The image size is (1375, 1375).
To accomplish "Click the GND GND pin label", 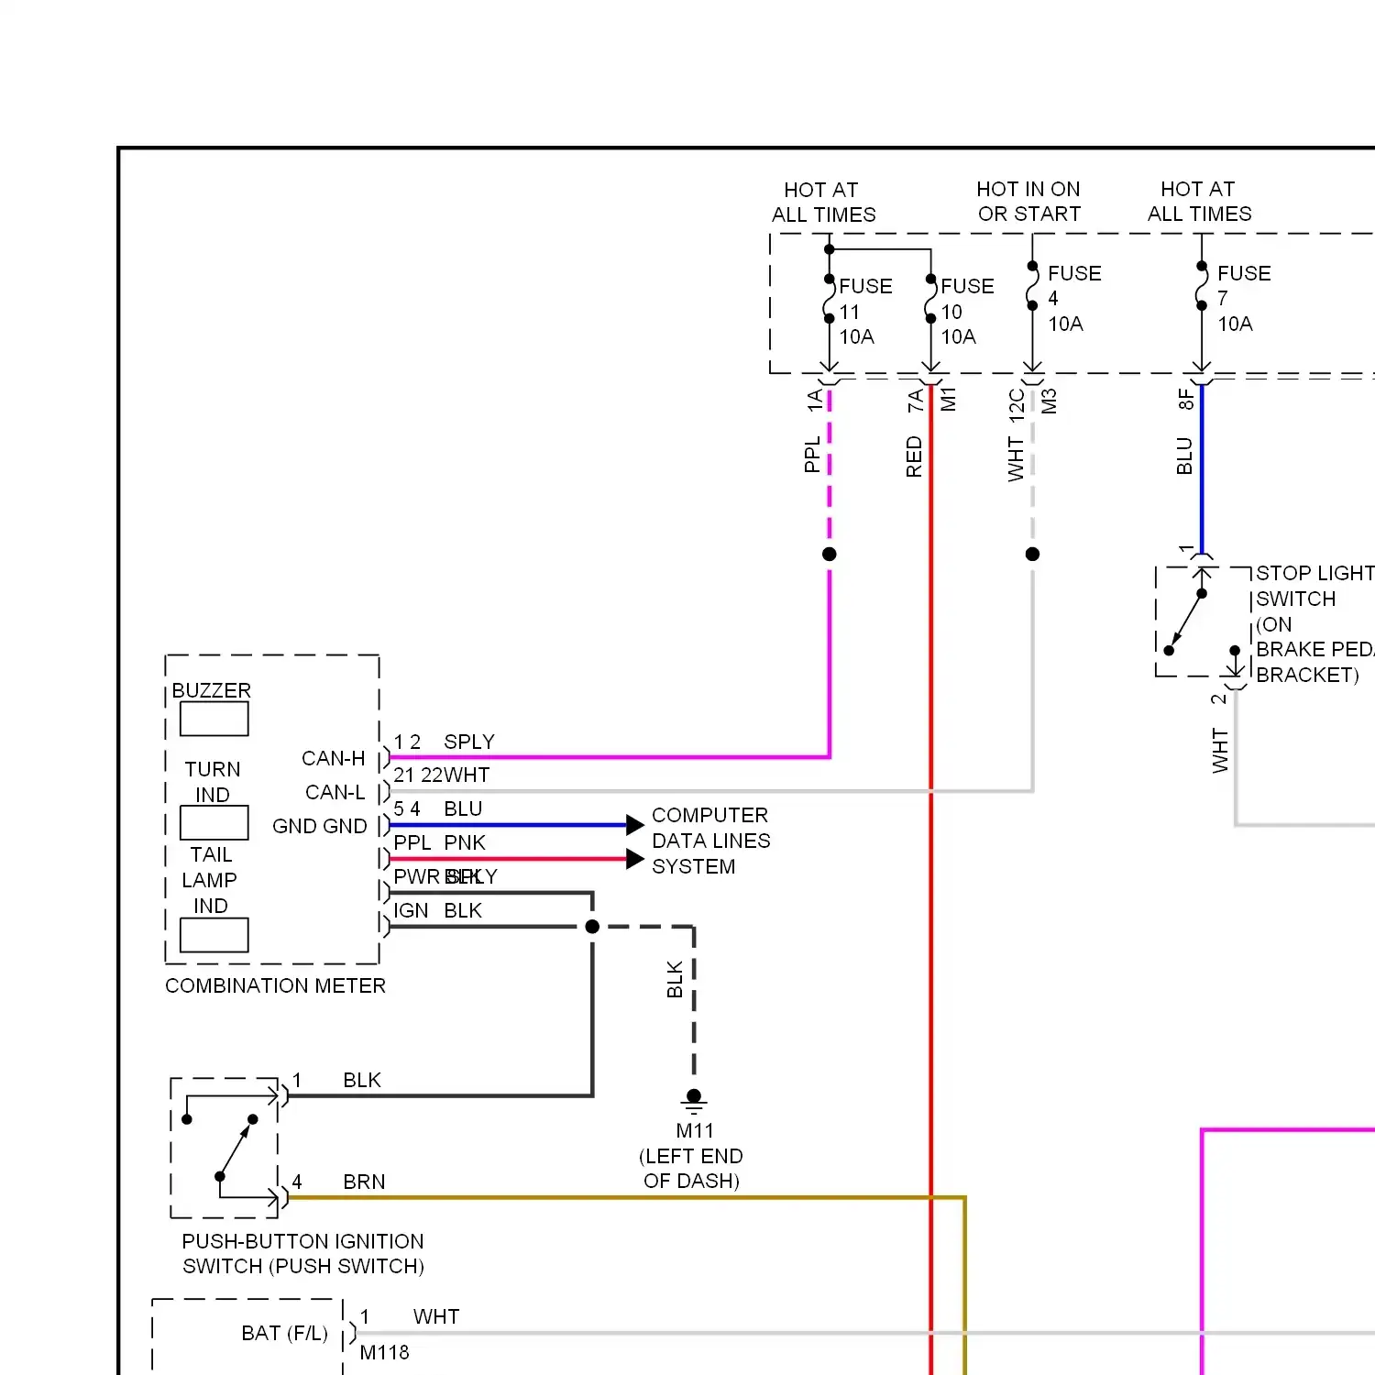I will 320,826.
